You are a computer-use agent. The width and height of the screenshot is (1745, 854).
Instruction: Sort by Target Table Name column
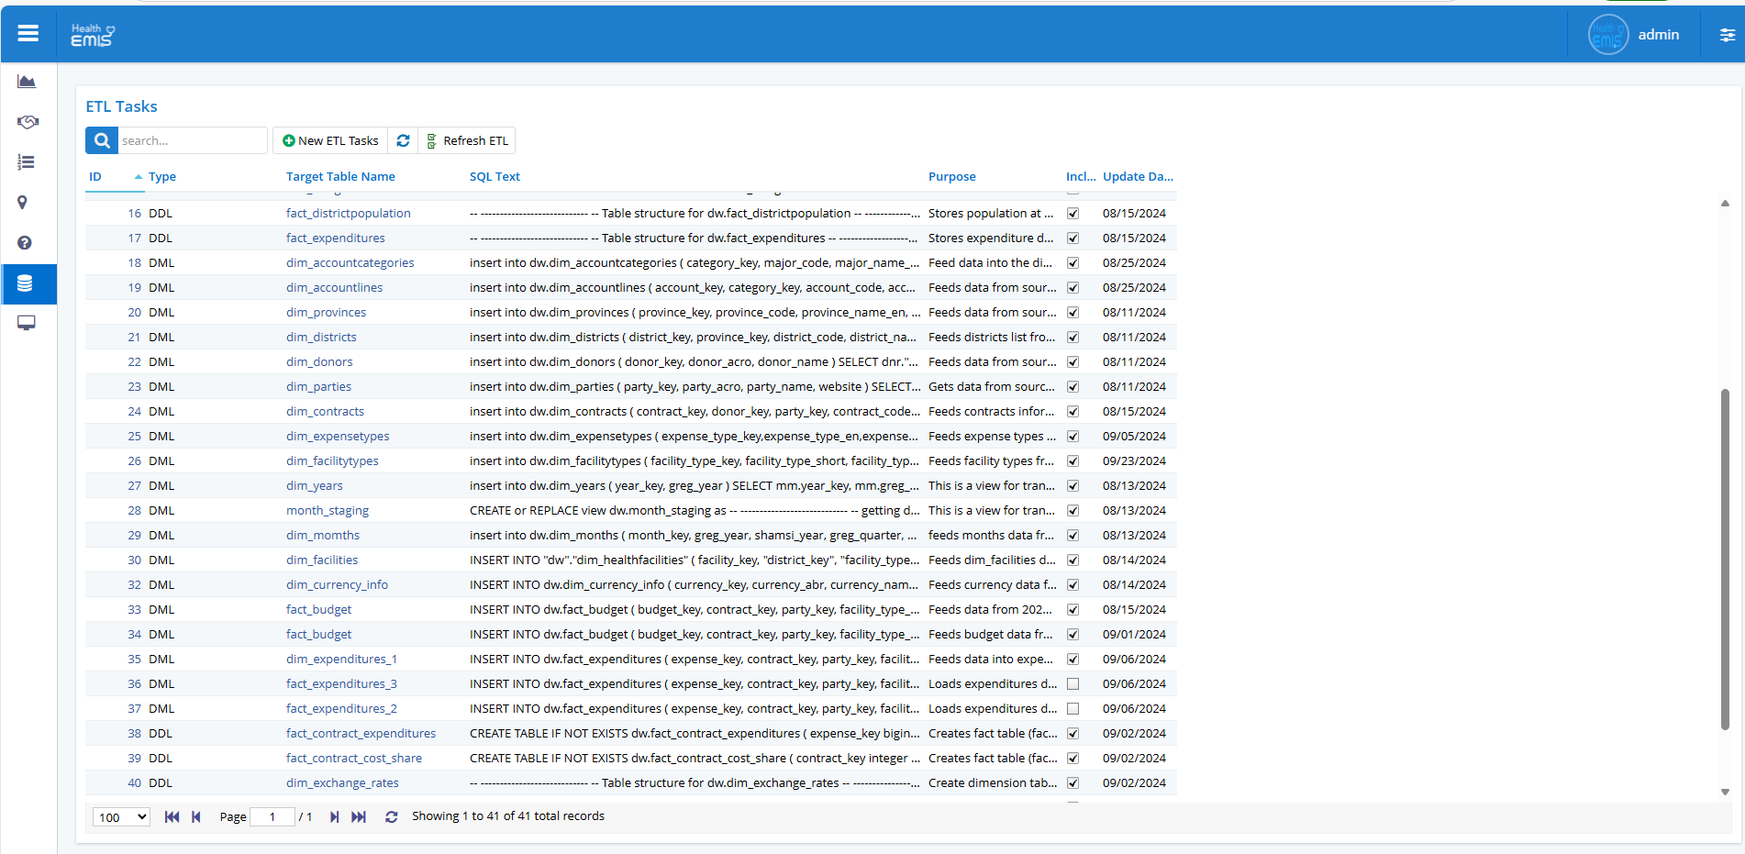tap(340, 177)
